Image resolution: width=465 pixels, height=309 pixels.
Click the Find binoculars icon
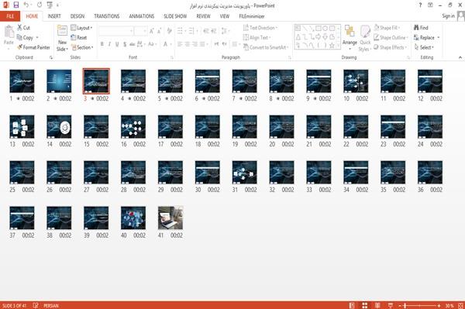pyautogui.click(x=416, y=28)
